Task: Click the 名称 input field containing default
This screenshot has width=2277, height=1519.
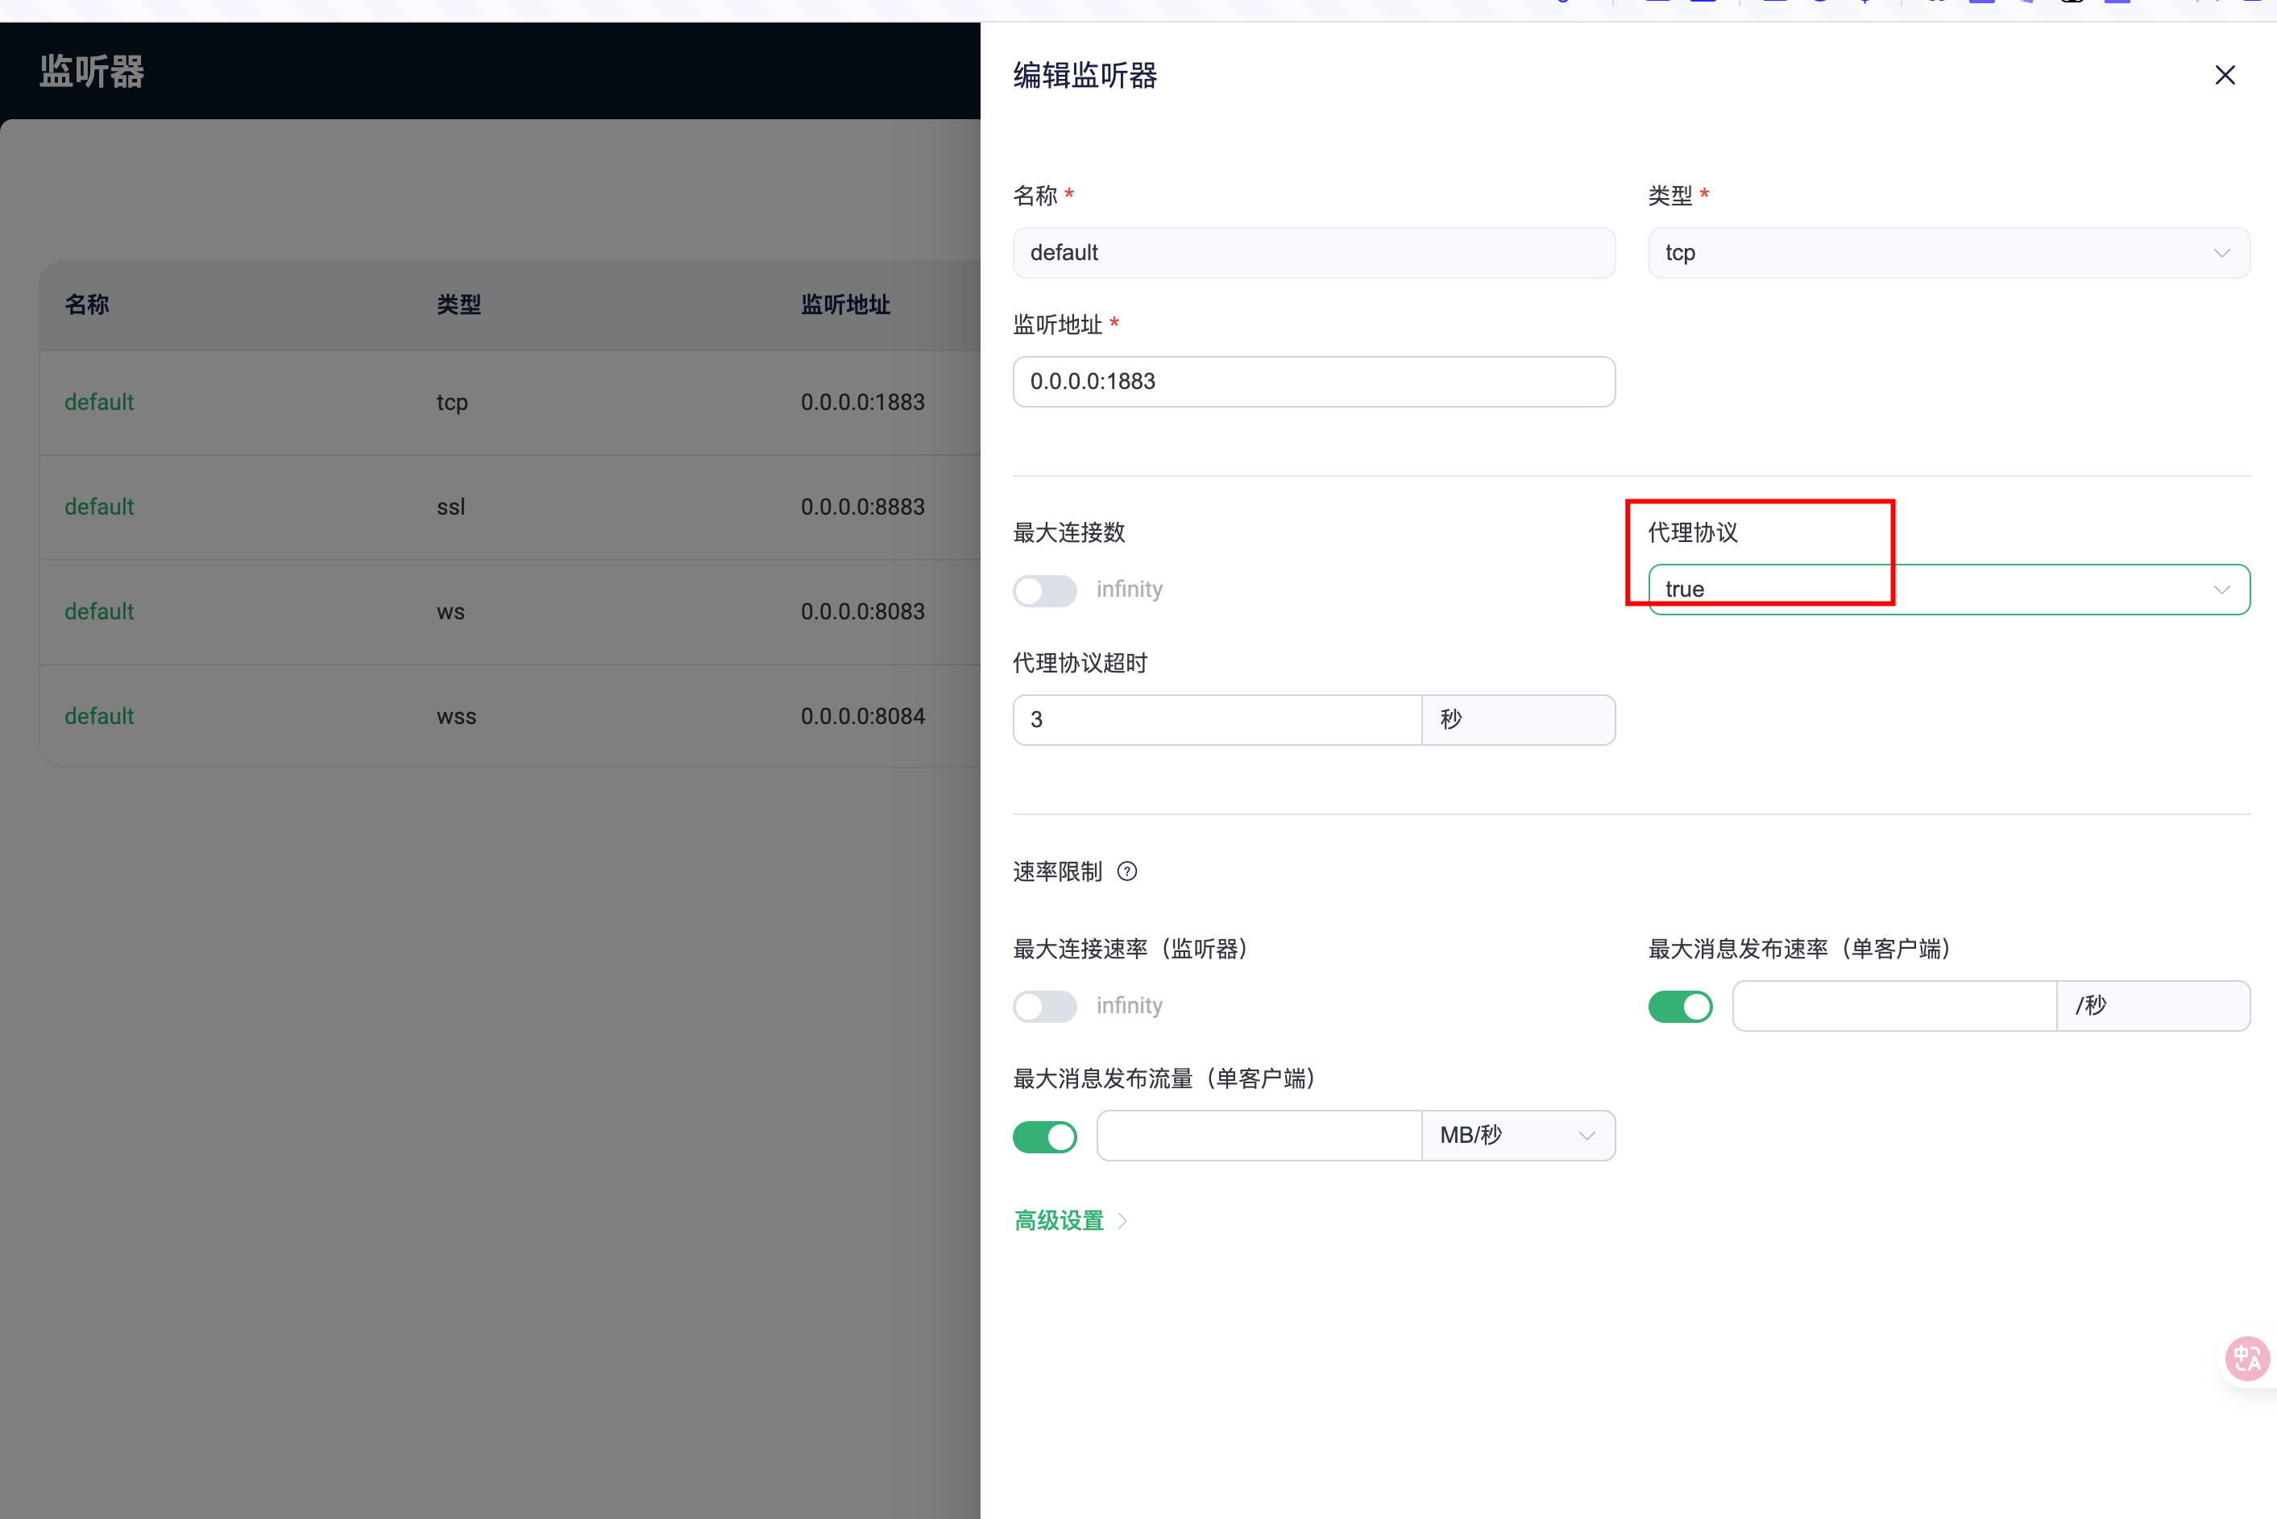Action: 1314,253
